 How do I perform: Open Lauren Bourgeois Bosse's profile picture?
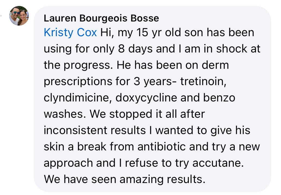pos(19,16)
